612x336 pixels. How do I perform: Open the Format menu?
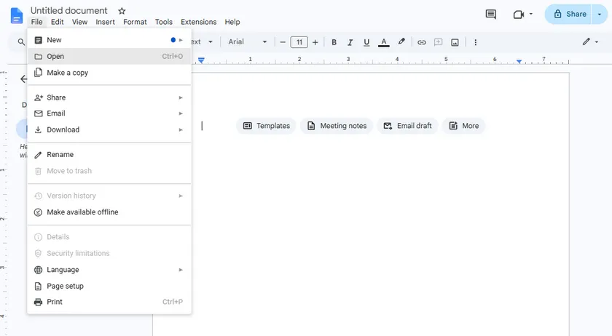pyautogui.click(x=135, y=22)
